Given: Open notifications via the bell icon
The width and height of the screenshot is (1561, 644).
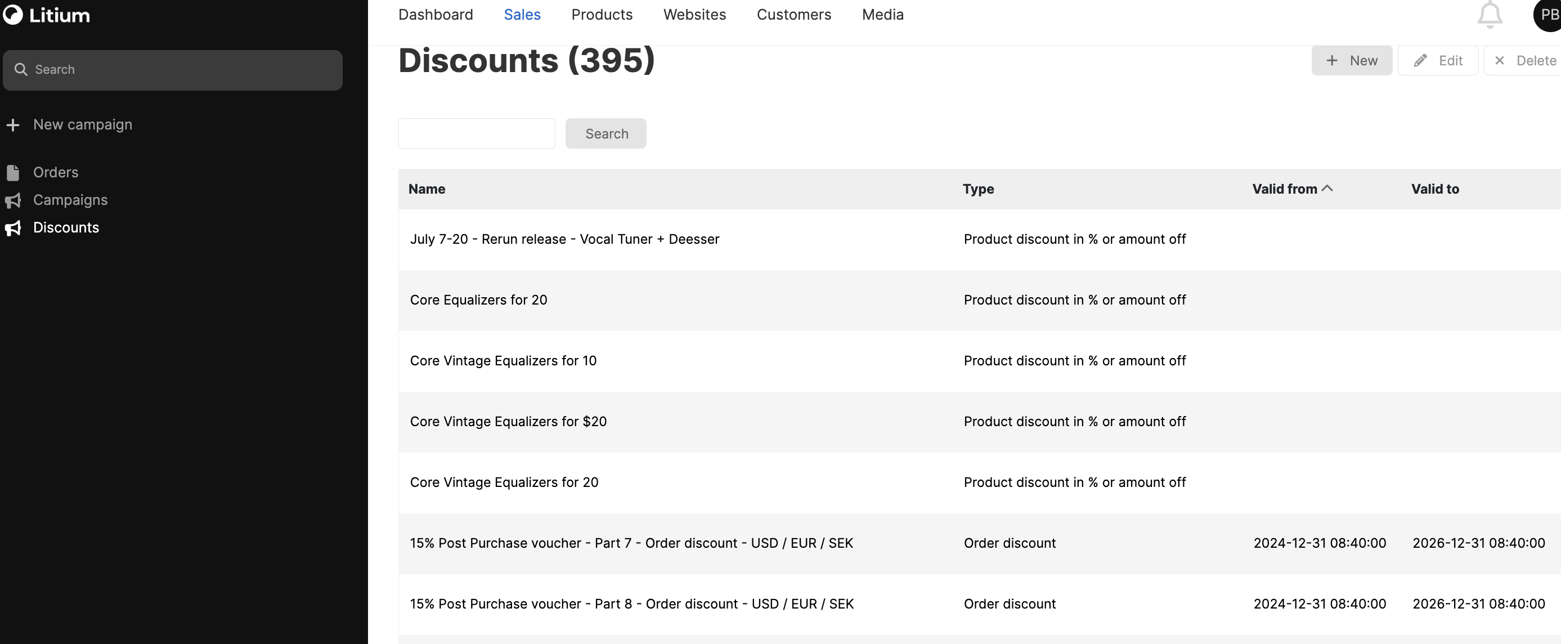Looking at the screenshot, I should click(1489, 15).
